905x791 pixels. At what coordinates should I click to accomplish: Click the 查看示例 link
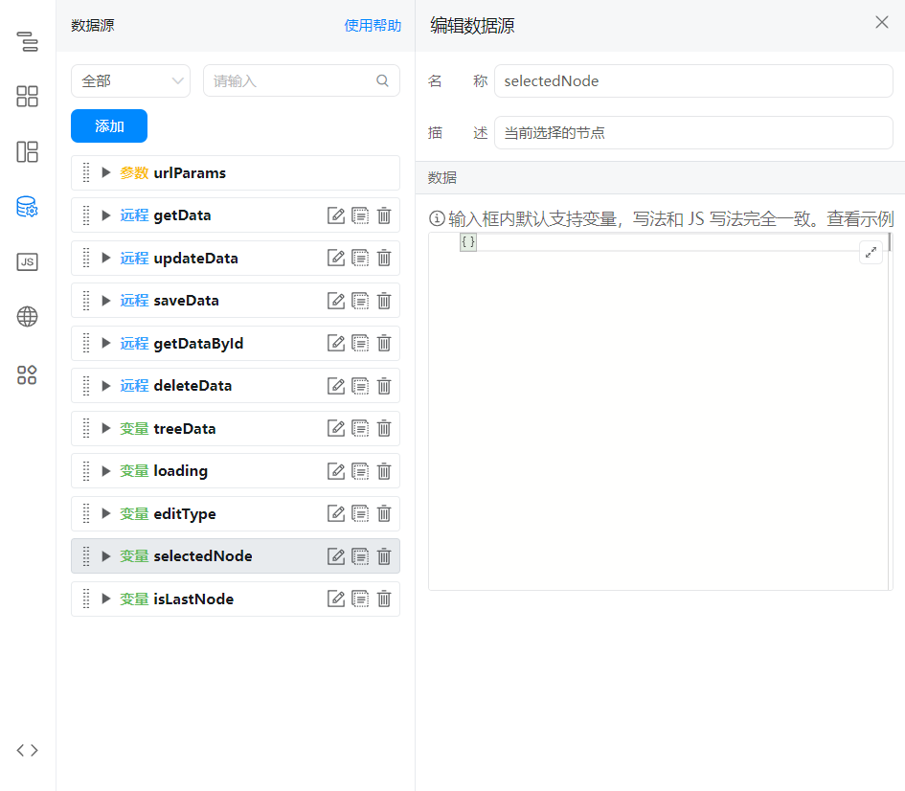[x=860, y=218]
